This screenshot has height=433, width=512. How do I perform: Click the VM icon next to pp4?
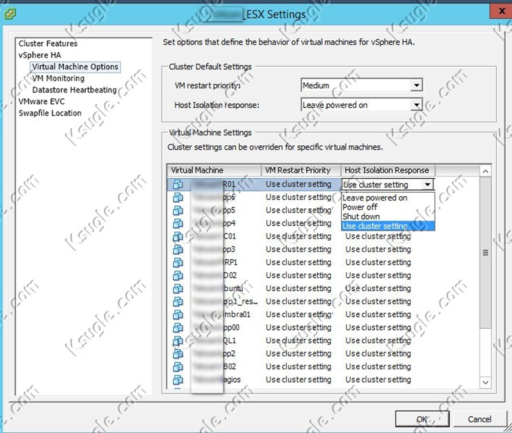(x=178, y=223)
